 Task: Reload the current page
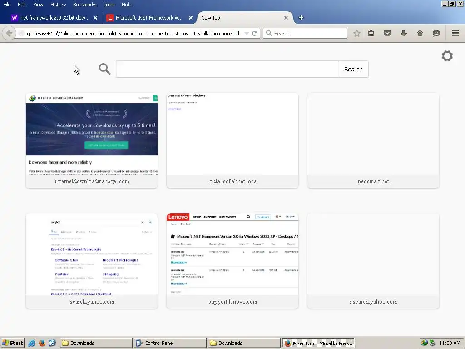[254, 33]
